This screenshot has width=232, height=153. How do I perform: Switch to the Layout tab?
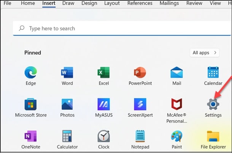pos(112,3)
